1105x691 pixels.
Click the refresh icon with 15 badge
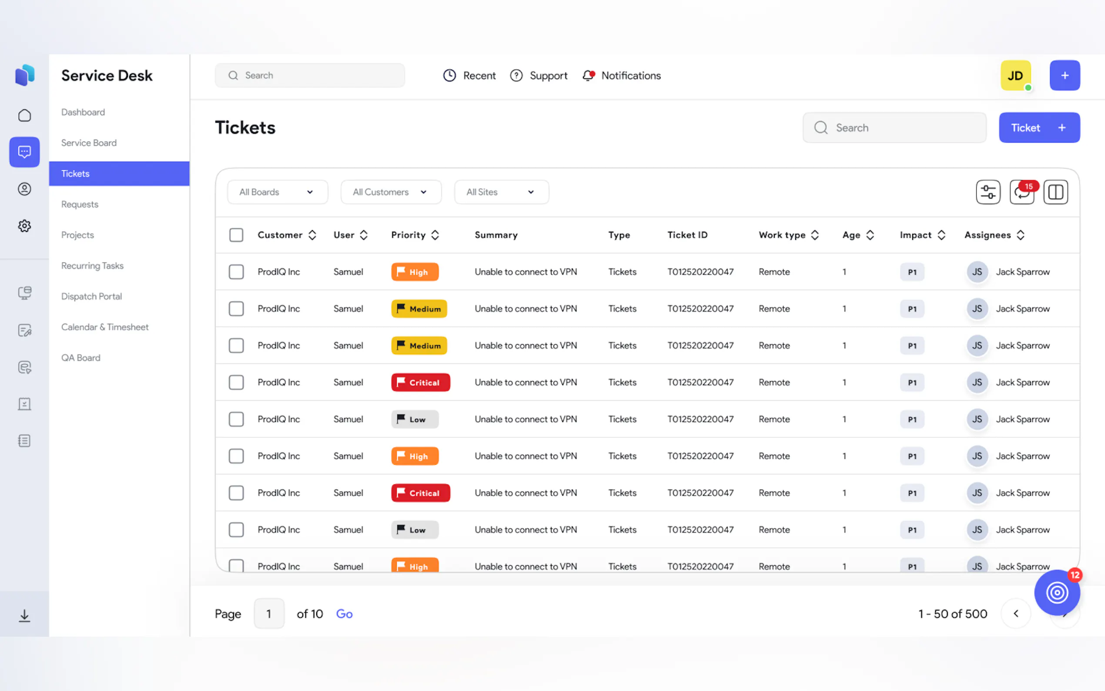point(1021,193)
